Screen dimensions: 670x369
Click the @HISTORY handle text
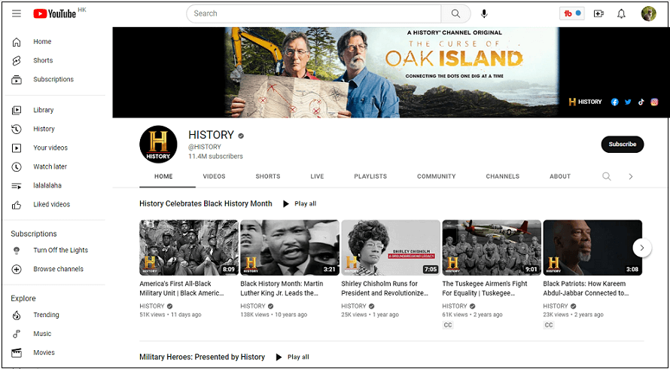(205, 147)
